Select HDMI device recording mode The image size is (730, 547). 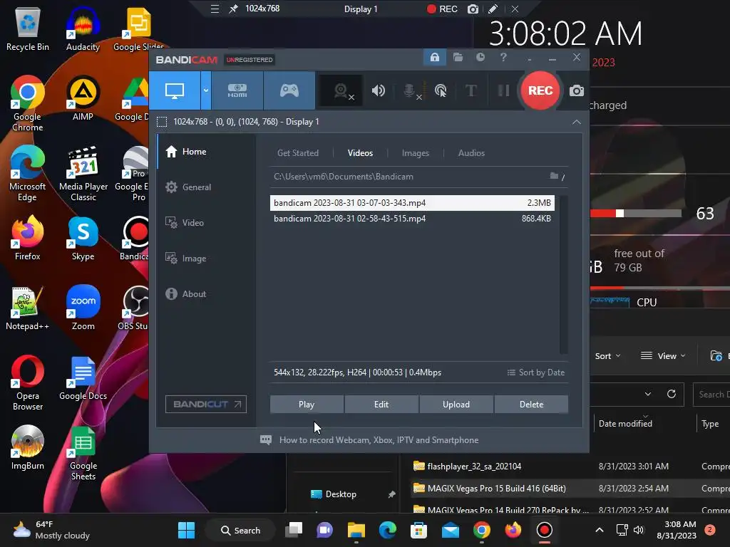coord(237,90)
